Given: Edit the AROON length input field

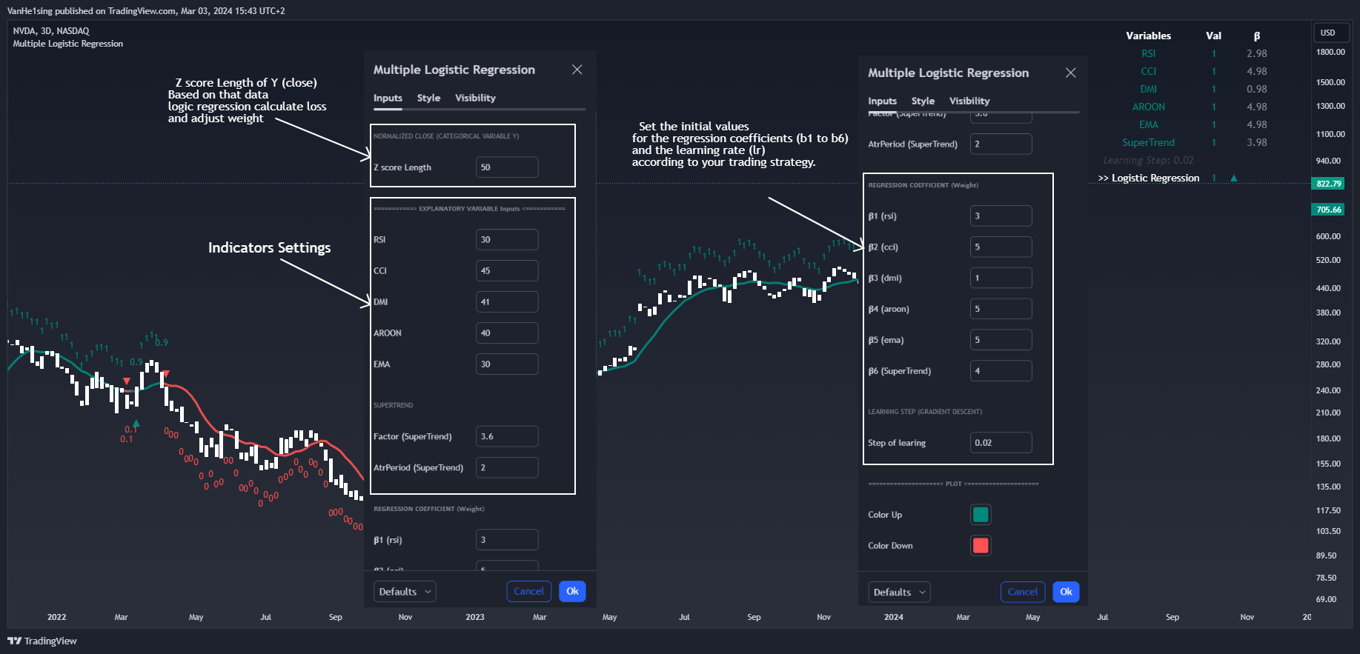Looking at the screenshot, I should point(507,333).
